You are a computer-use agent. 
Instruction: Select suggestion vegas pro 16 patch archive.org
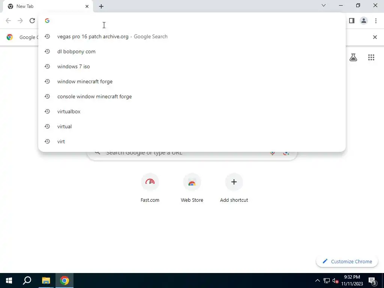[192, 36]
